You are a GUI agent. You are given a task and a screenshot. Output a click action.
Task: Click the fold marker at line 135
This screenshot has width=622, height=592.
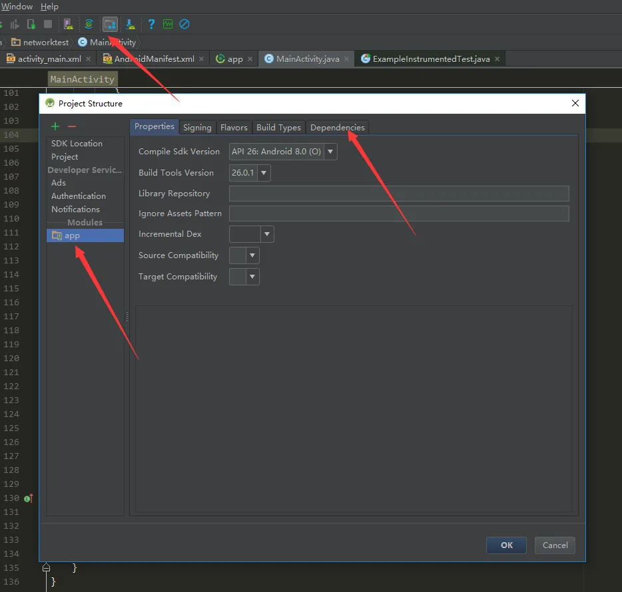tap(46, 567)
